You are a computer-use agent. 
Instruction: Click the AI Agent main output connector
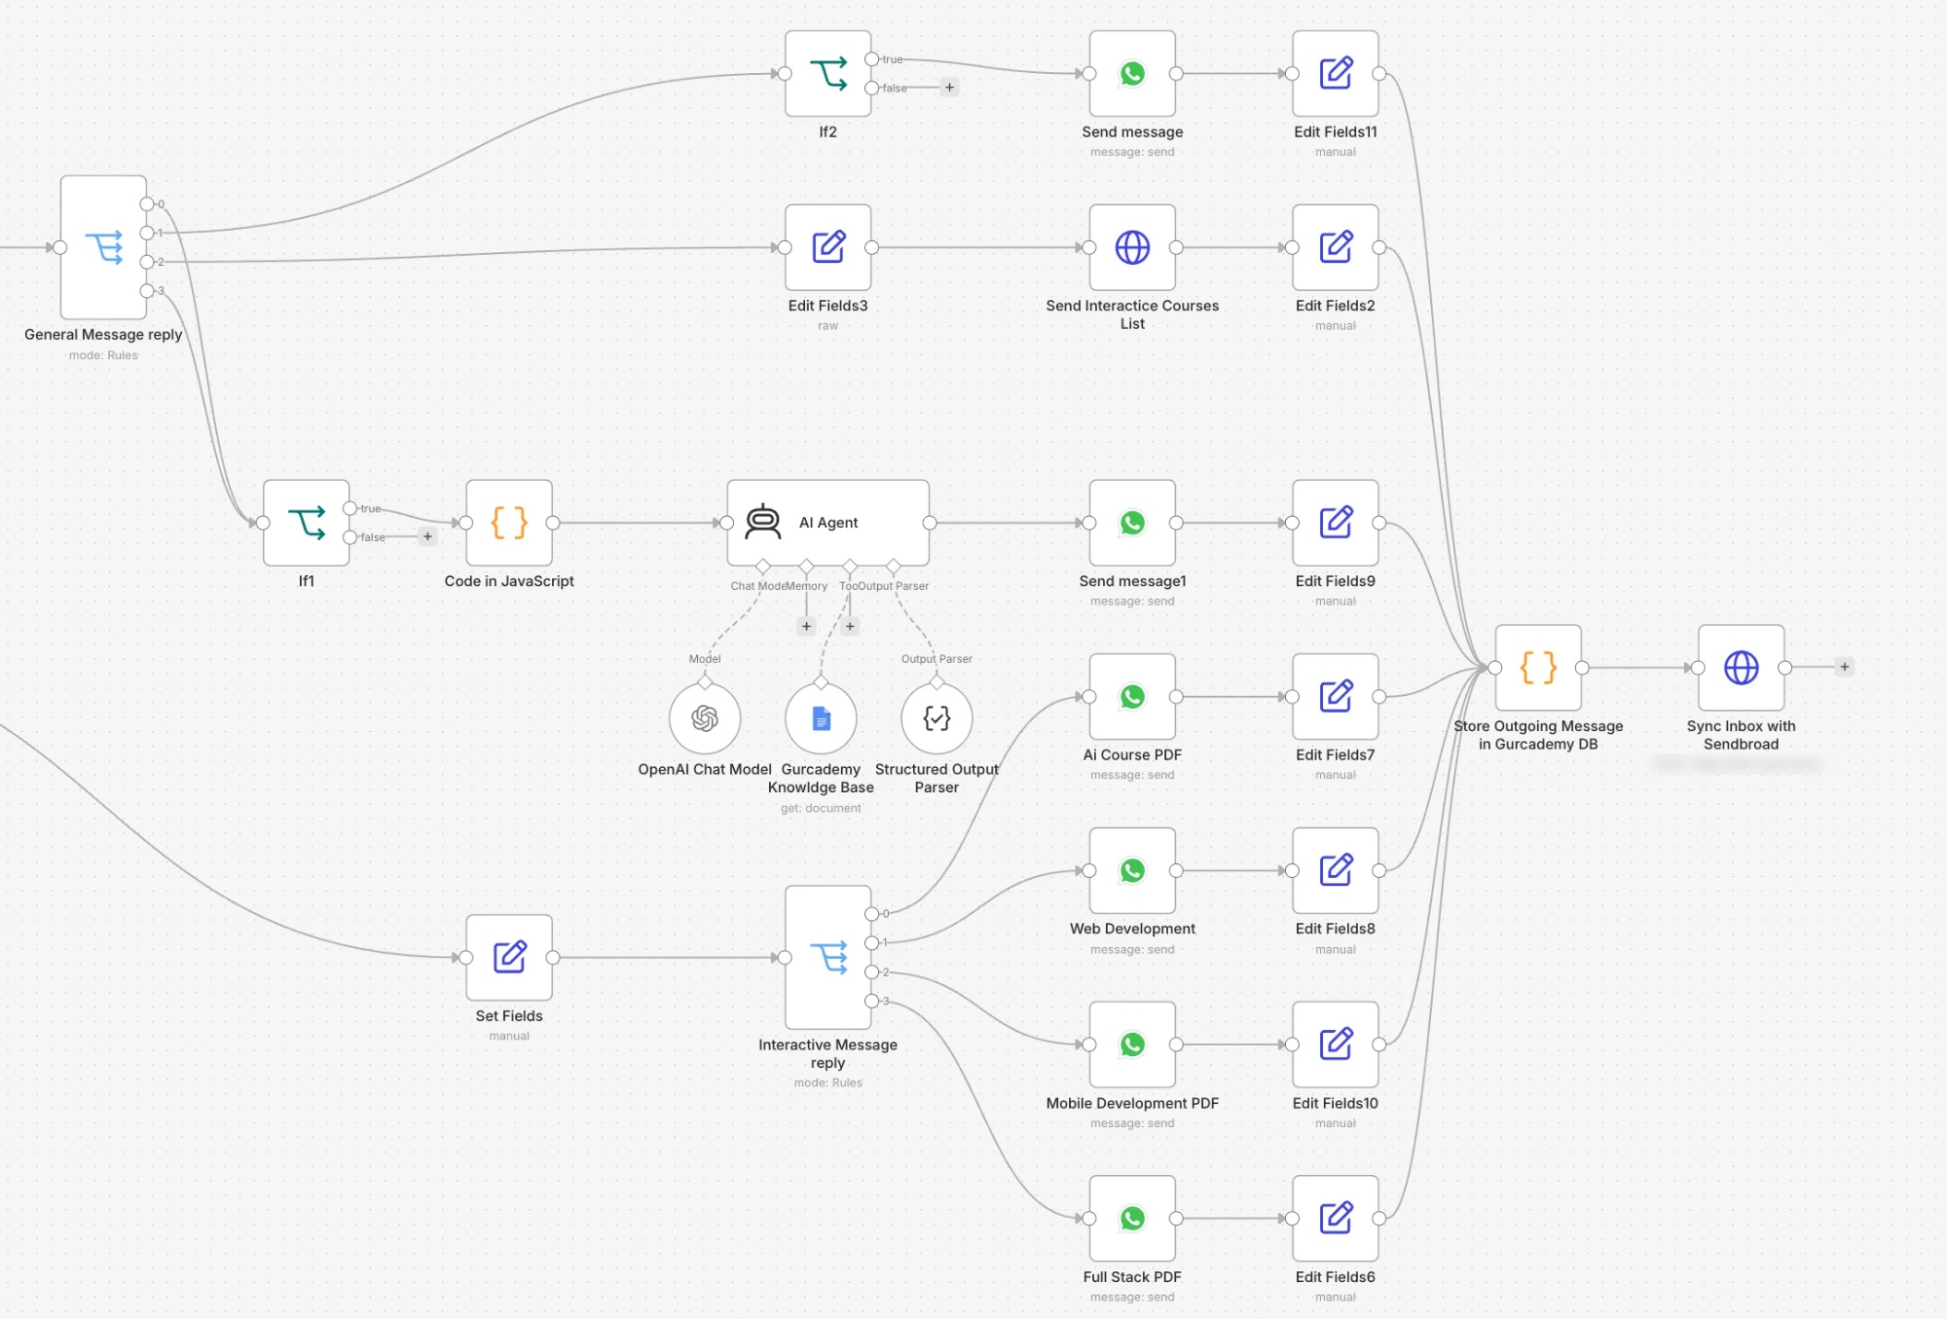[x=930, y=523]
